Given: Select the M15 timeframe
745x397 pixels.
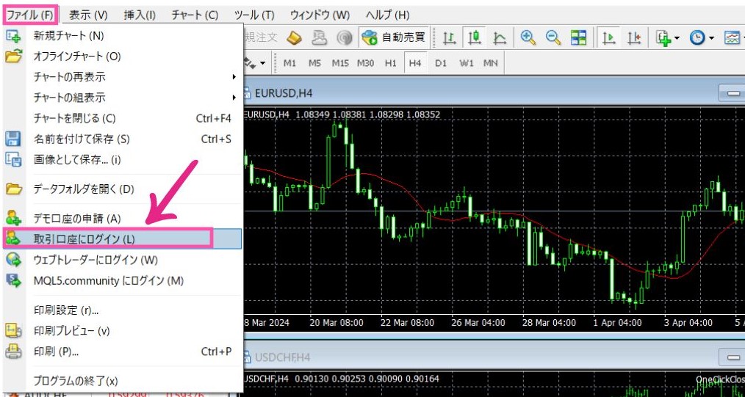Looking at the screenshot, I should click(340, 62).
